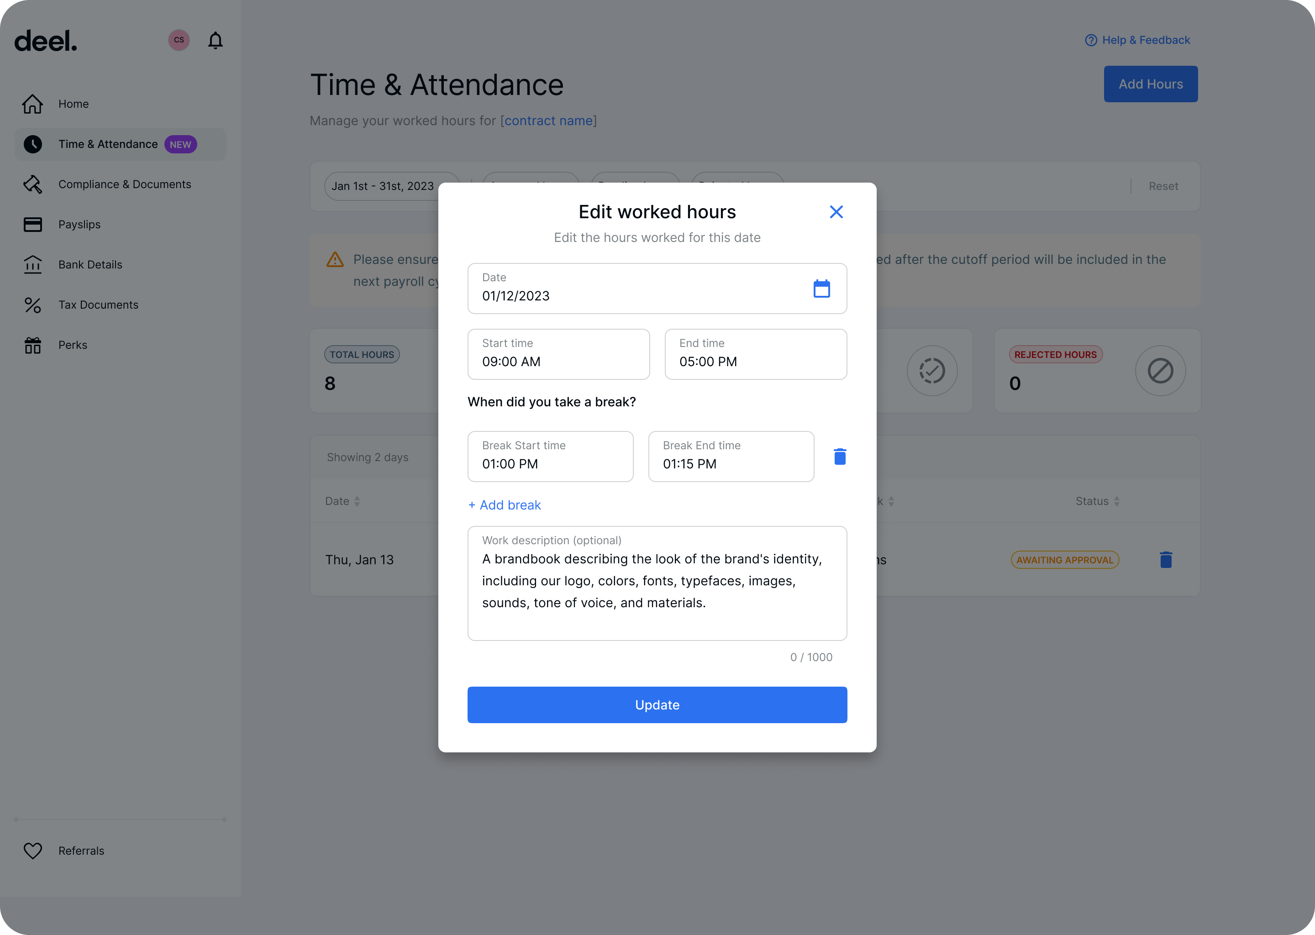Open the calendar date picker icon
This screenshot has height=935, width=1315.
tap(821, 289)
